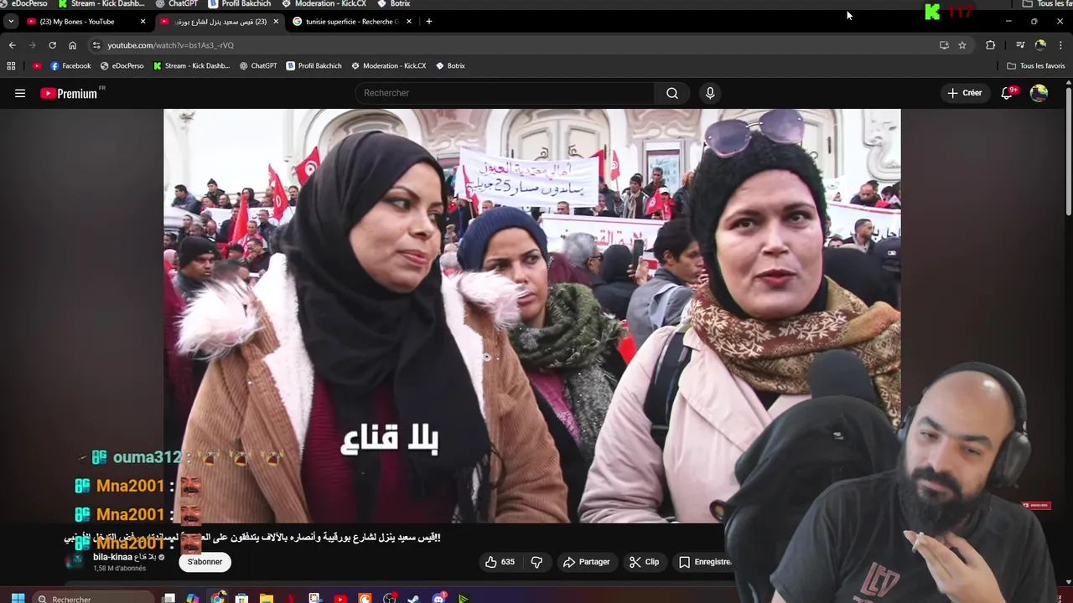Click the video player area

(531, 316)
